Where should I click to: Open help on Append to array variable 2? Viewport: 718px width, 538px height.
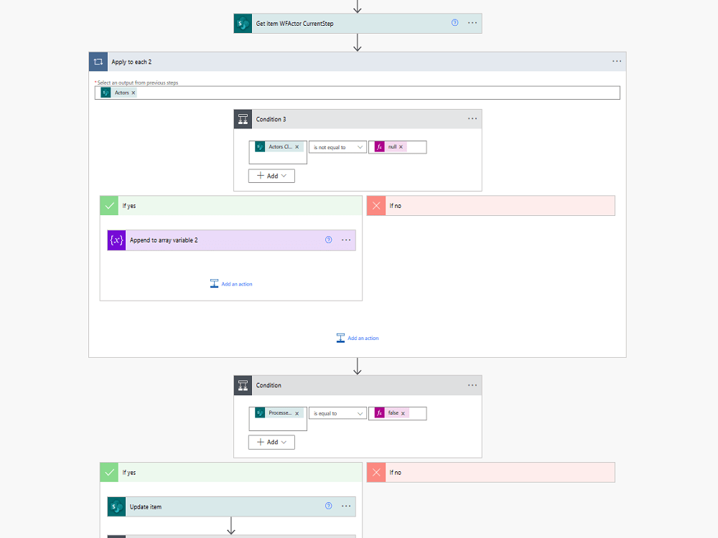tap(328, 240)
